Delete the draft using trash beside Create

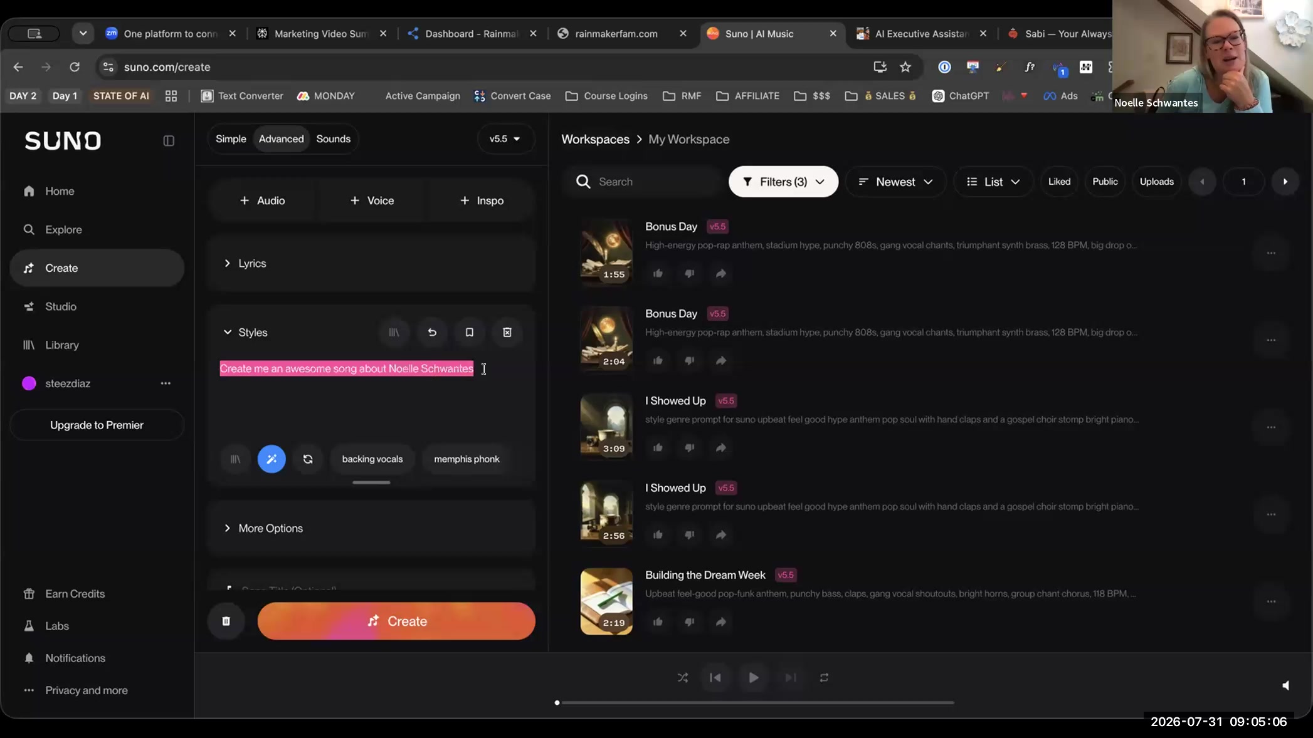click(x=226, y=621)
